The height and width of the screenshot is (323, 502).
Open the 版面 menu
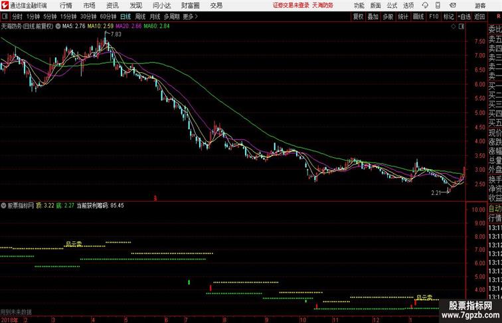tap(376, 5)
